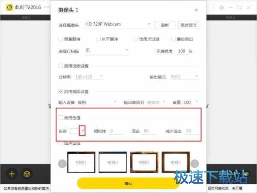The width and height of the screenshot is (257, 193).
Task: Minimize the 此刻TV2016 main window
Action: (230, 8)
